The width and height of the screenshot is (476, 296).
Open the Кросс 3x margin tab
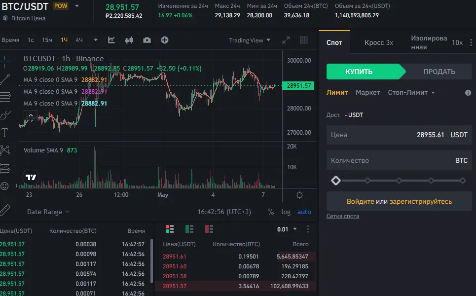click(379, 42)
